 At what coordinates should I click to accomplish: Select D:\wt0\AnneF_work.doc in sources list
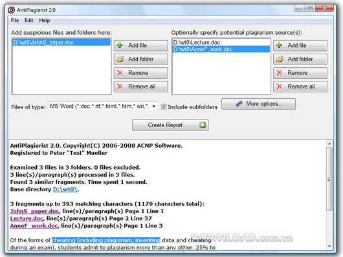click(221, 49)
